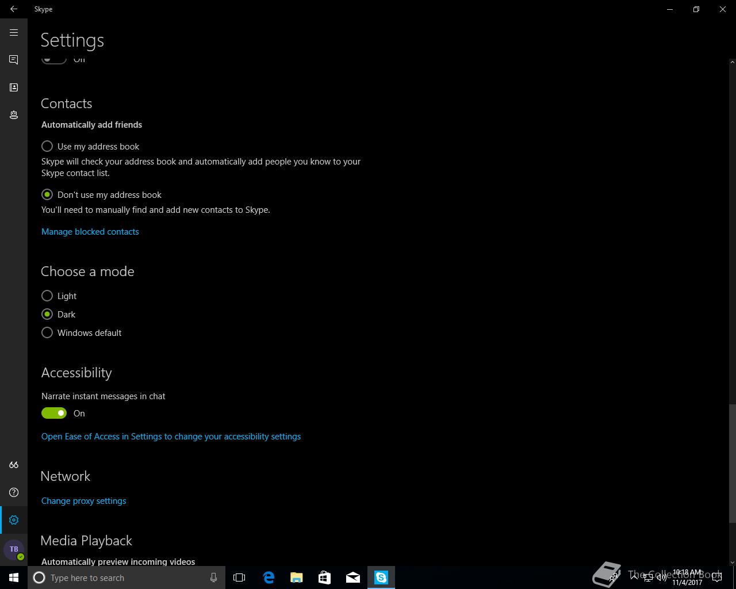
Task: Click the Skype taskbar icon
Action: (x=381, y=577)
